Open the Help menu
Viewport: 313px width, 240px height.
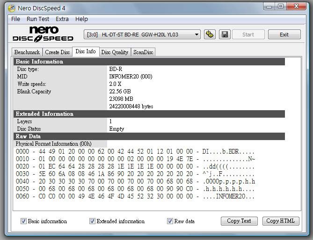click(x=81, y=19)
